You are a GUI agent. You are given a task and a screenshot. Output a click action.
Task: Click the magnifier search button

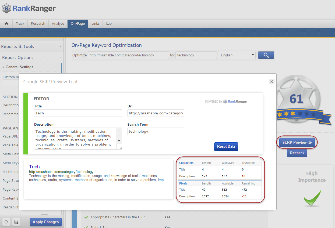tap(266, 55)
